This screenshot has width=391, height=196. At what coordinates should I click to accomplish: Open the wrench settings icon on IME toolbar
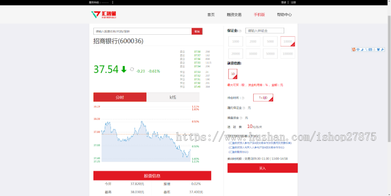[x=382, y=49]
